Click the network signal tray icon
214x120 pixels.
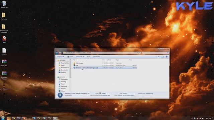(200, 119)
